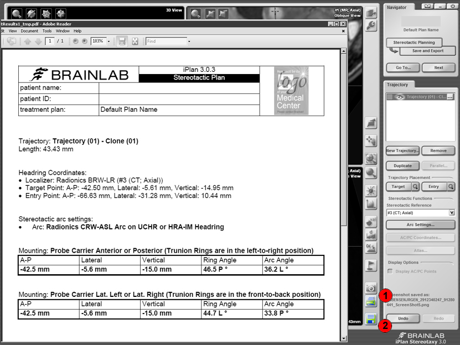The height and width of the screenshot is (345, 460).
Task: Click the Trajectory (01) color box
Action: coord(390,97)
